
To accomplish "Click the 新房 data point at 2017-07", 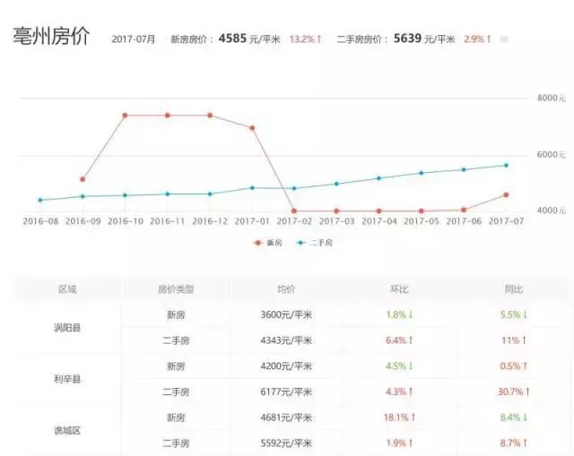I will pyautogui.click(x=506, y=194).
